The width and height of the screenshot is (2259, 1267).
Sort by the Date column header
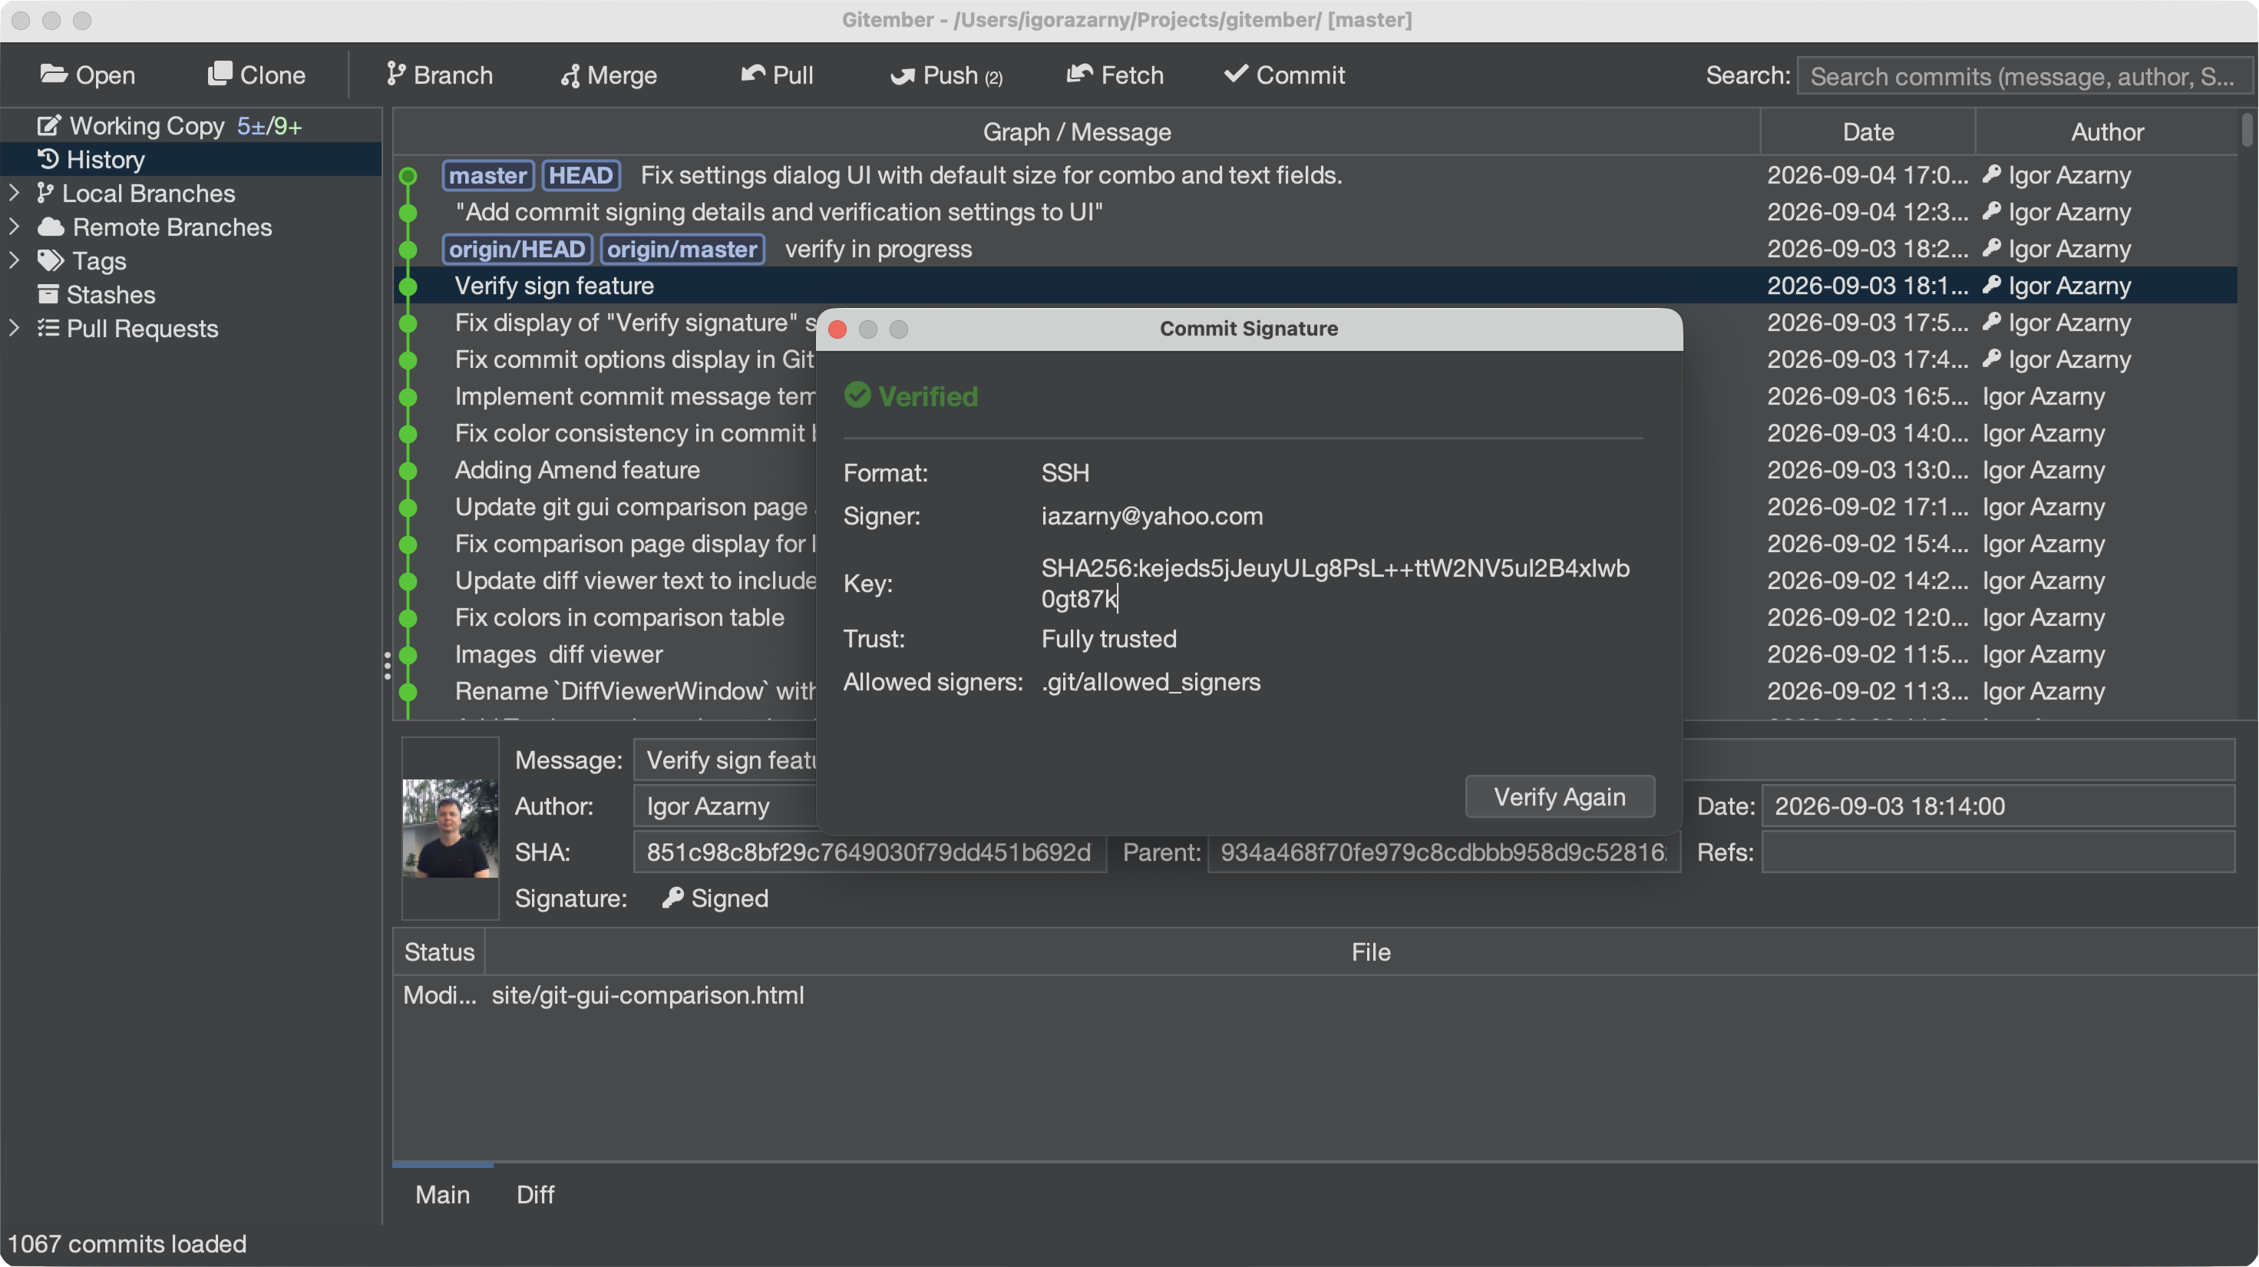coord(1868,131)
